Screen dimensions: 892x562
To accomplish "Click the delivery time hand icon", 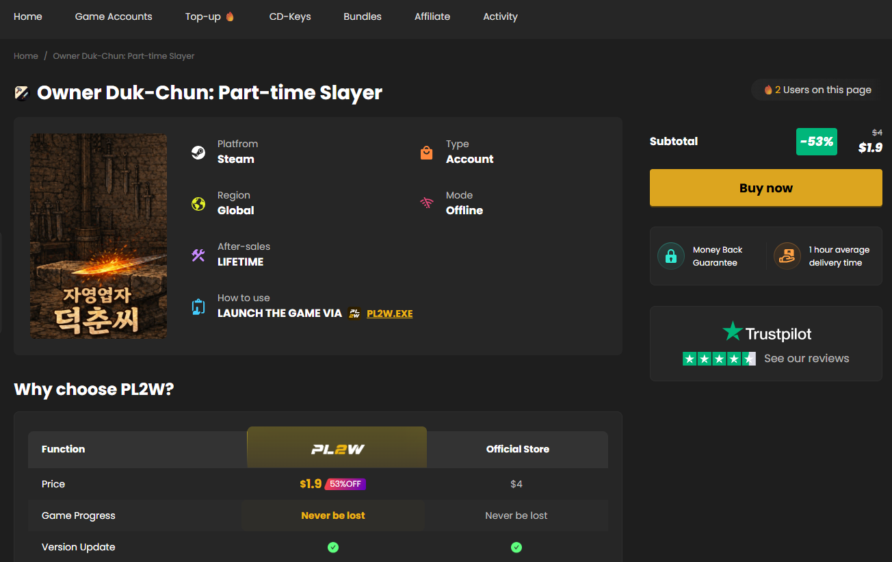I will coord(787,256).
